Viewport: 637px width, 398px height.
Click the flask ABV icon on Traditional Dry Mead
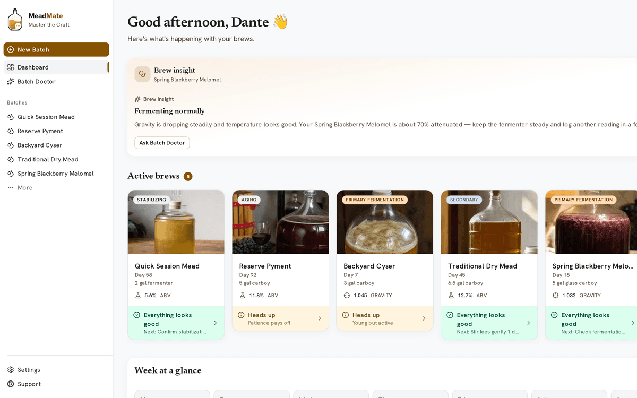tap(451, 295)
